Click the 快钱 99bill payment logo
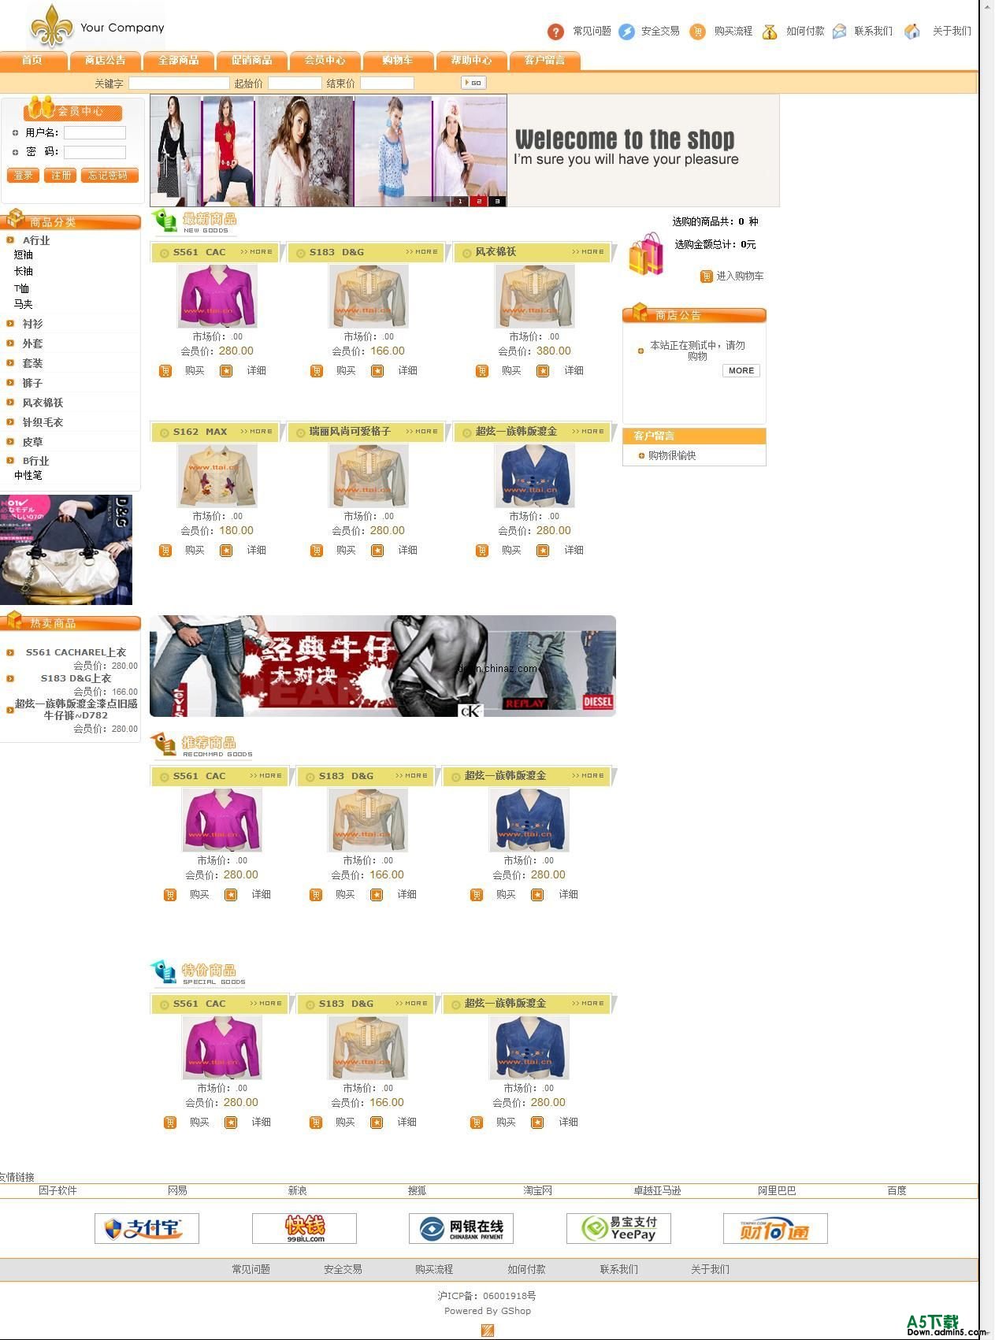Screen dimensions: 995x1340 [304, 1228]
